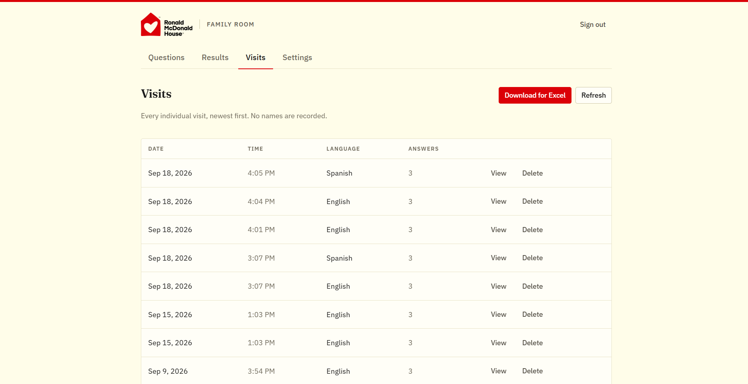
Task: Open the Results tab
Action: (x=215, y=58)
